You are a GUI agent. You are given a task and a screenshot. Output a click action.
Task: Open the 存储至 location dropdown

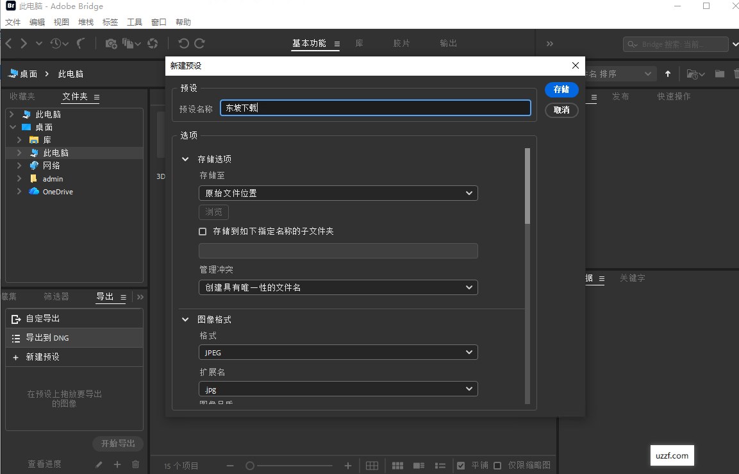point(338,192)
